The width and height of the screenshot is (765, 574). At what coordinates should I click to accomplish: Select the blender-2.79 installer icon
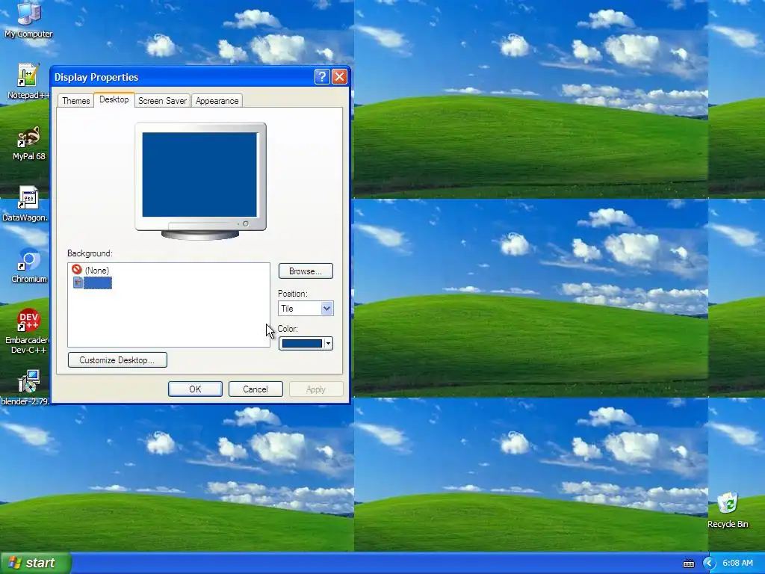(25, 388)
